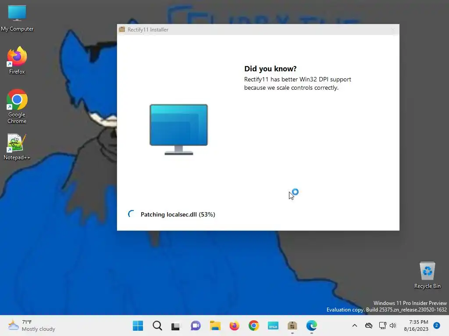
Task: Click 'Patching localsec.dll (53%)' status text
Action: (178, 214)
